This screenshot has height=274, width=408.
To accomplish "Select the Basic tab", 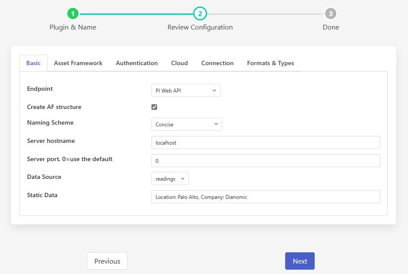I will coord(33,63).
